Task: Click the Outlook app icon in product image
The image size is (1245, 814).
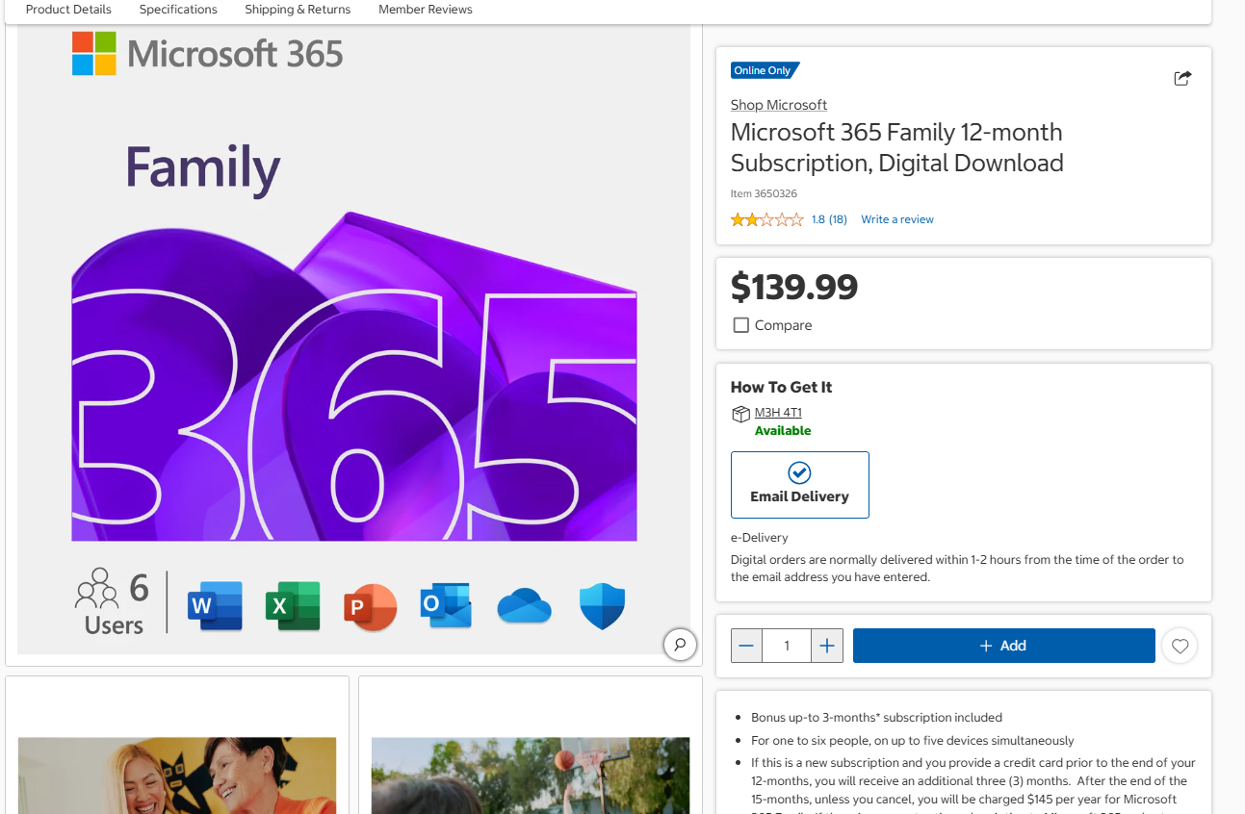Action: click(446, 605)
